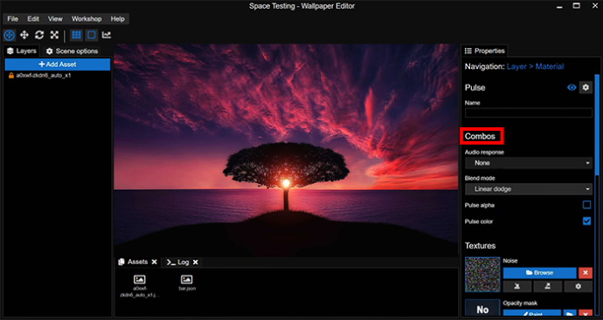This screenshot has width=603, height=320.
Task: Select the translate arrows tool in toolbar
Action: pos(24,35)
